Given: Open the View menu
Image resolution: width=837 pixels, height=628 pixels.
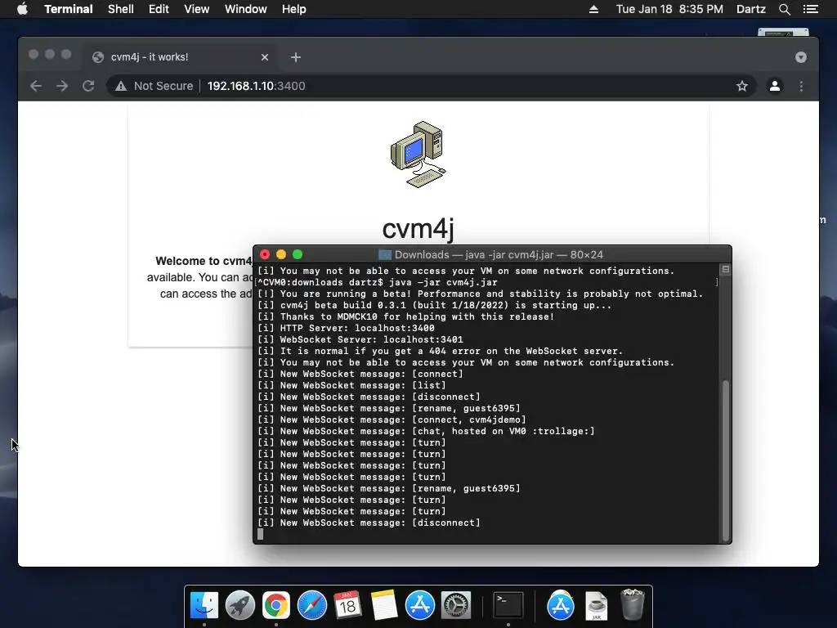Looking at the screenshot, I should pos(196,9).
